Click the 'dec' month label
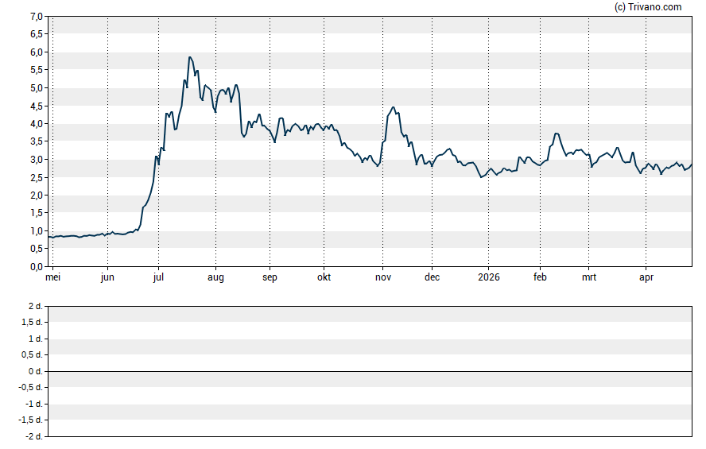This screenshot has height=449, width=706. click(432, 277)
